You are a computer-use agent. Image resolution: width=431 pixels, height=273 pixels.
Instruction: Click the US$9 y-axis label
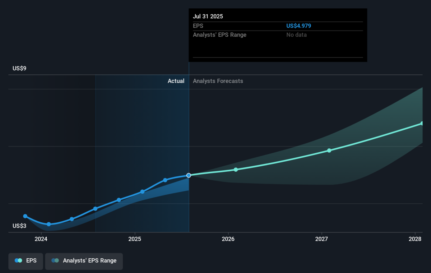19,68
